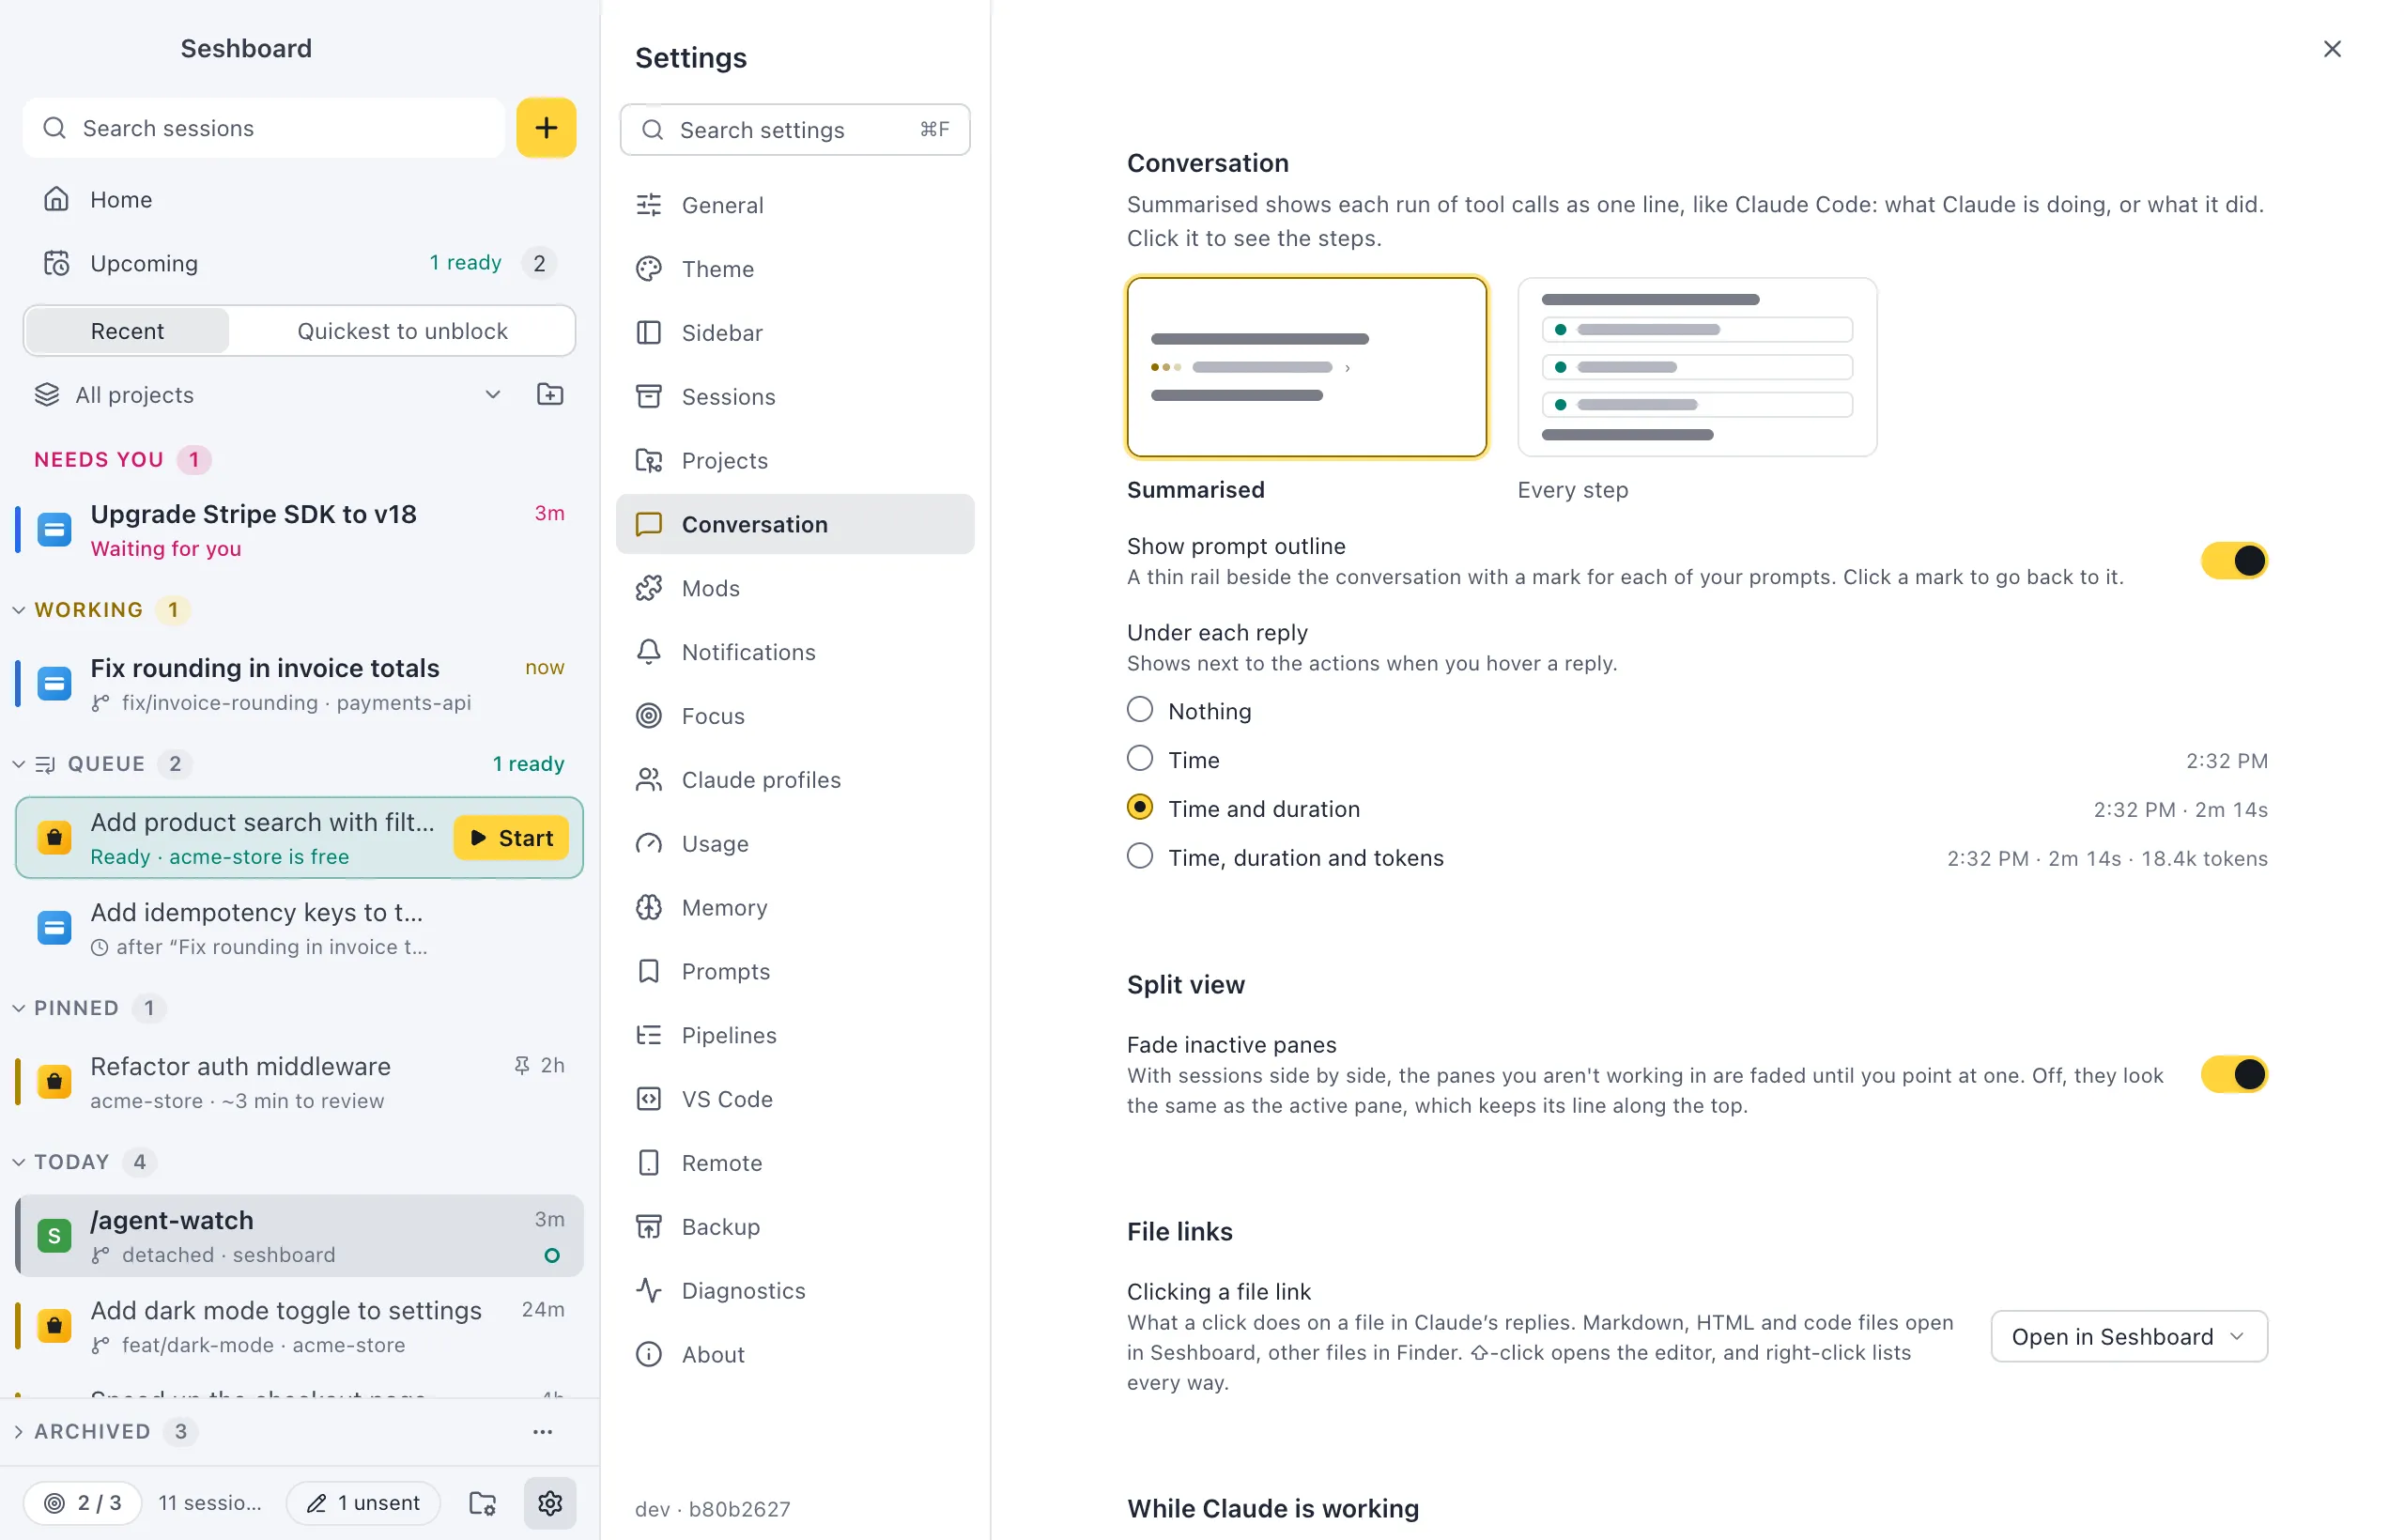Screen dimensions: 2404x1540
Task: Click the Usage gauge icon
Action: (x=649, y=843)
